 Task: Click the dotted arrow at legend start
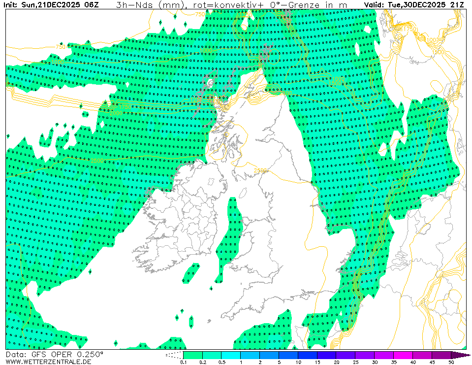(174, 355)
